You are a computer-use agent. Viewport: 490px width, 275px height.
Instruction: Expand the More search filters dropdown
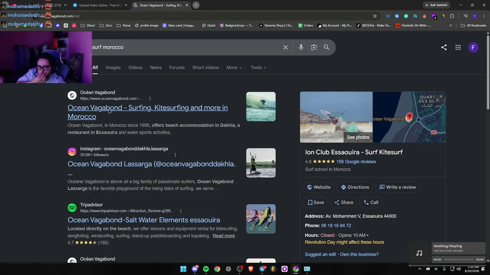(x=234, y=68)
